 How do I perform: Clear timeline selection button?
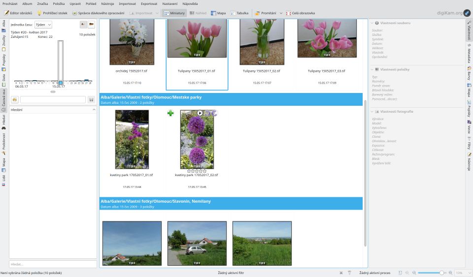[15, 100]
